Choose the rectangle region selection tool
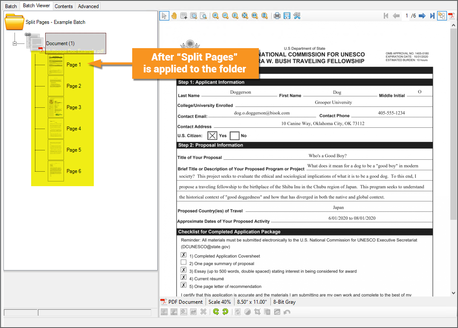 point(184,16)
